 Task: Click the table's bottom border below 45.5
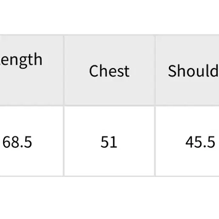tap(188, 176)
